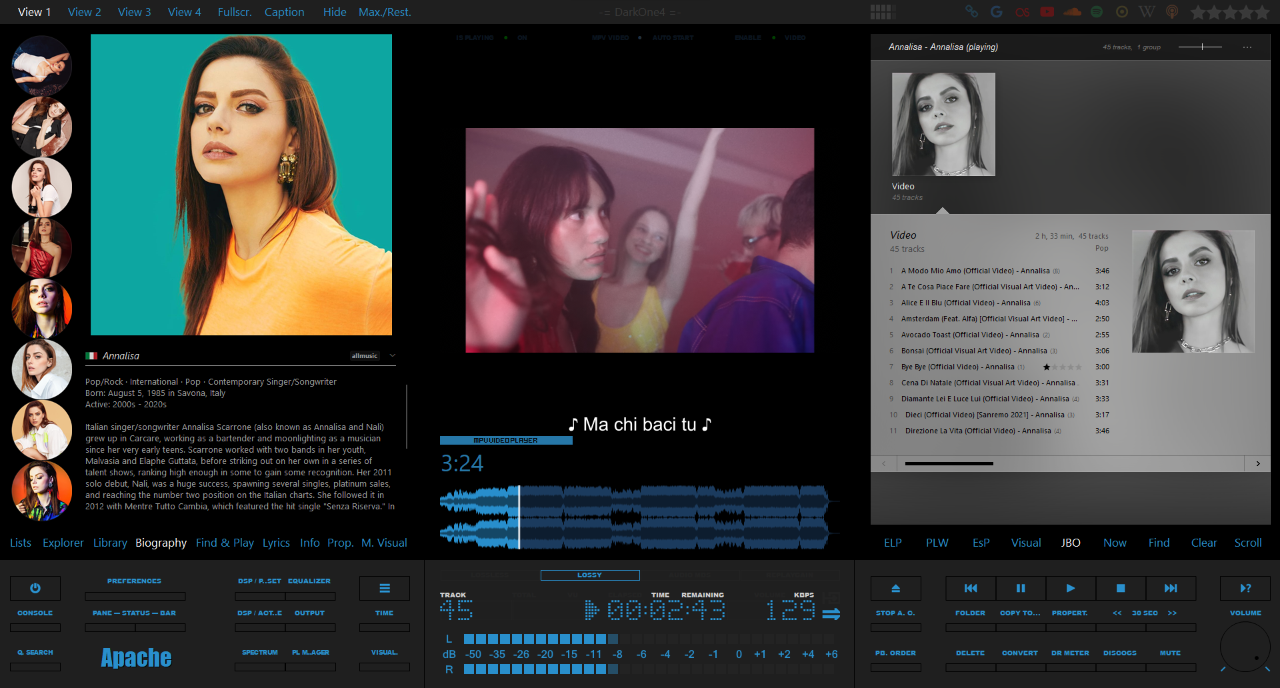Click the yellow circle disc icon
The width and height of the screenshot is (1280, 688).
point(1122,11)
